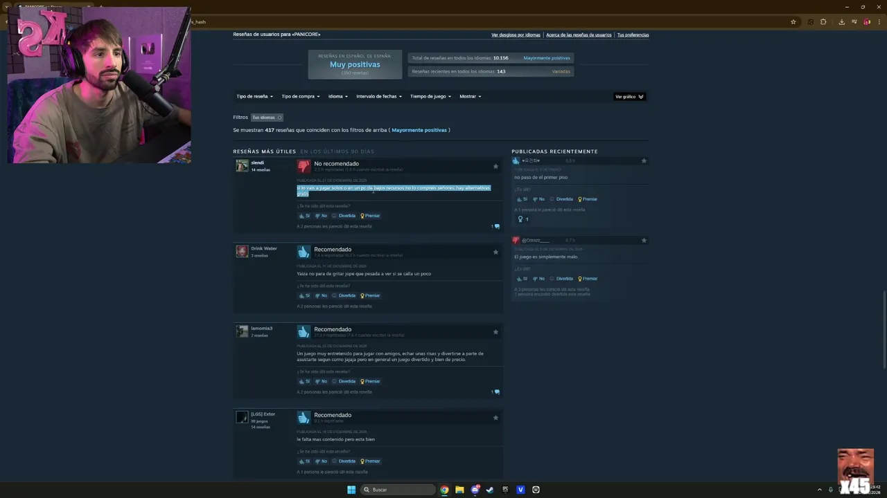The image size is (887, 498).
Task: Bookmark this page with the star icon
Action: coord(793,21)
